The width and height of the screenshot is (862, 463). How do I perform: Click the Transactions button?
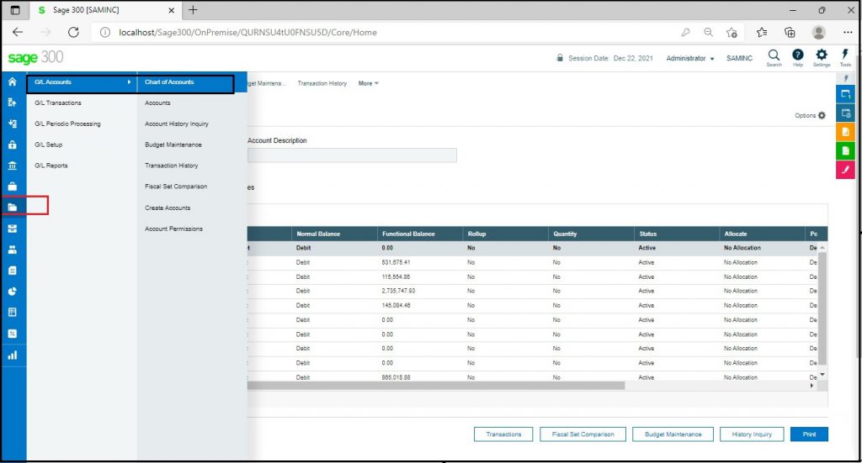pos(503,434)
